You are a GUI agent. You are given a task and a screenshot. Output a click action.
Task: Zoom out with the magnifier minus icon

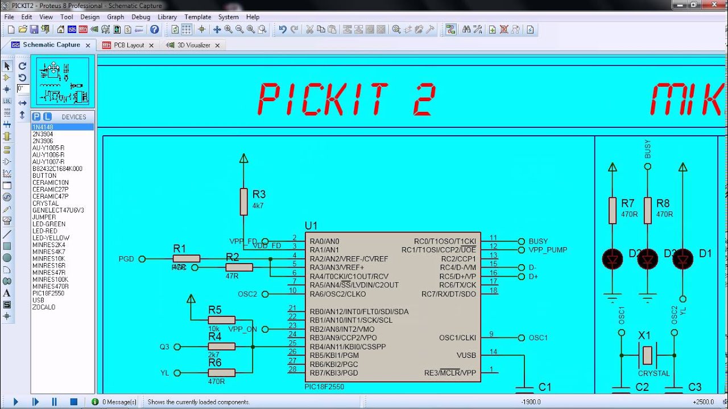click(239, 29)
